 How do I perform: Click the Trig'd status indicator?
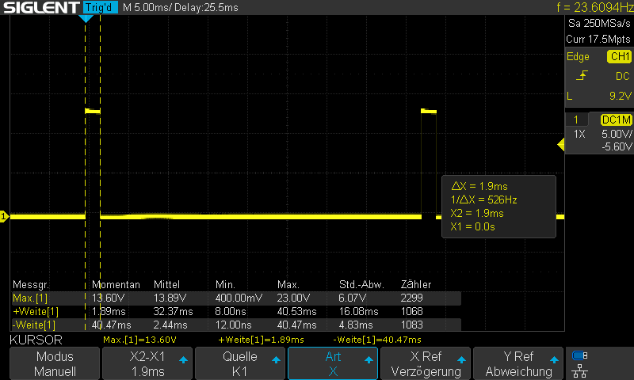101,7
